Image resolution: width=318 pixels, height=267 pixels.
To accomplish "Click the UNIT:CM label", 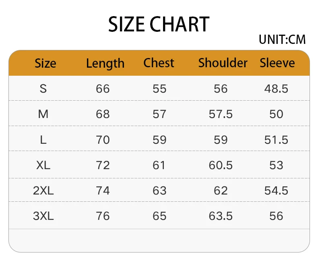I will pyautogui.click(x=282, y=39).
